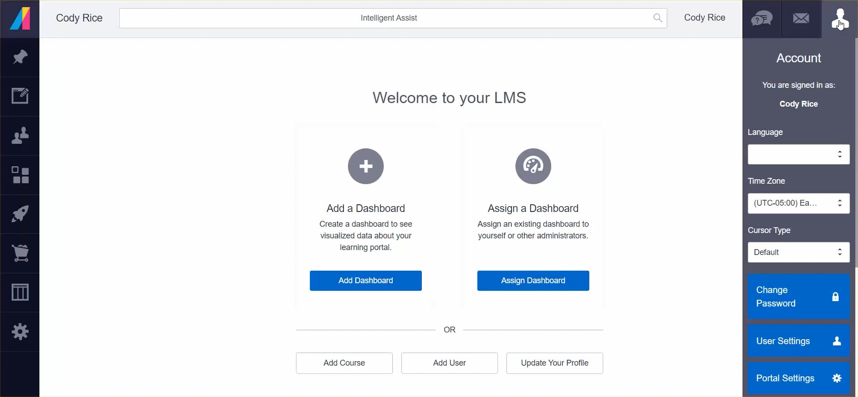Click the Add Dashboard button
The width and height of the screenshot is (858, 397).
pos(365,280)
